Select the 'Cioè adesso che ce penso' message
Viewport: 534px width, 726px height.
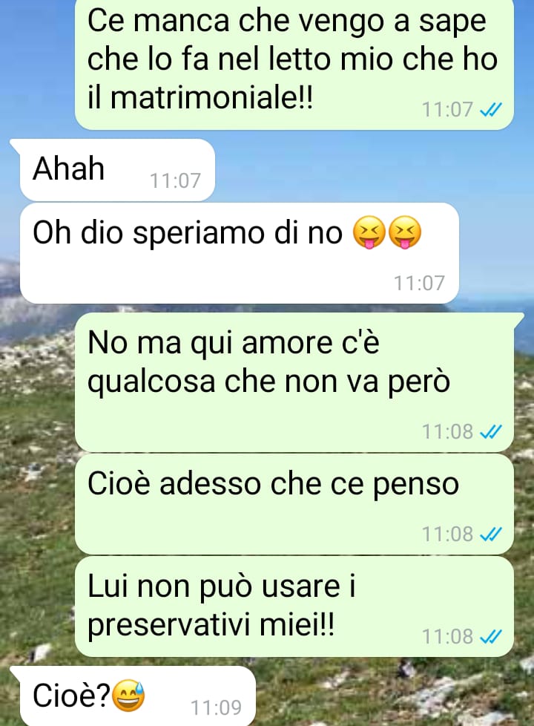294,504
